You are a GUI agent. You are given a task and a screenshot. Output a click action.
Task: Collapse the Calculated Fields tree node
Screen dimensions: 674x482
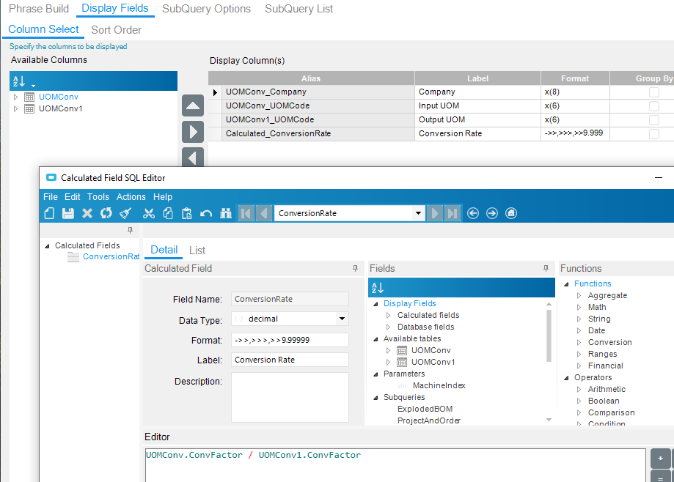click(47, 246)
